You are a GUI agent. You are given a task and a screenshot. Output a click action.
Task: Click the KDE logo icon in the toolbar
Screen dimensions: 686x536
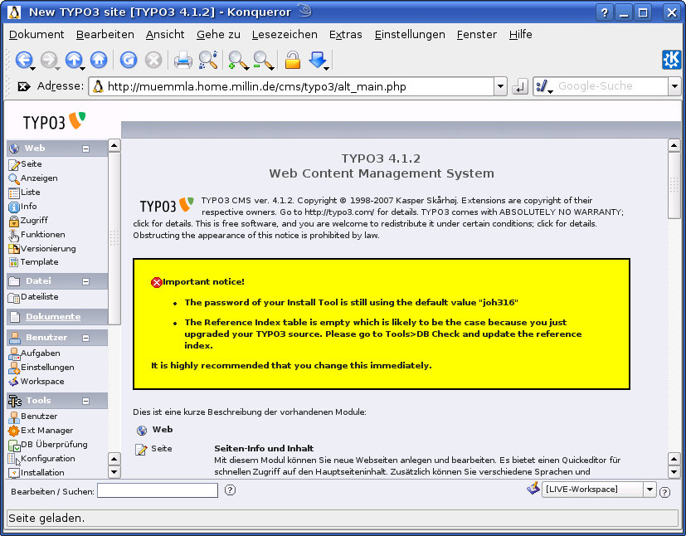(x=672, y=59)
